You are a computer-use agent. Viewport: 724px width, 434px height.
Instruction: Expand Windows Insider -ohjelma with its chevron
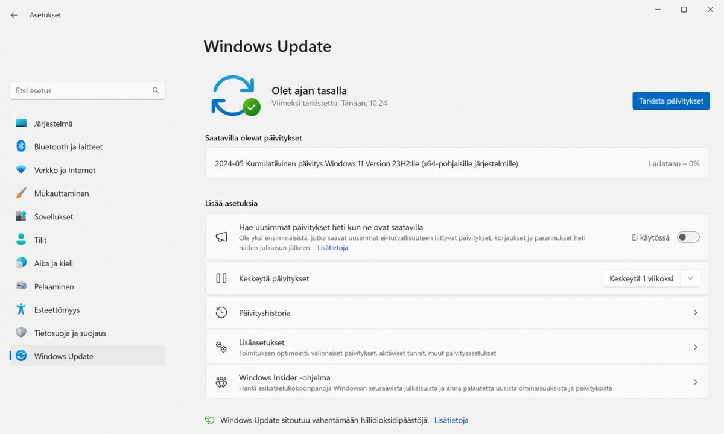coord(695,382)
